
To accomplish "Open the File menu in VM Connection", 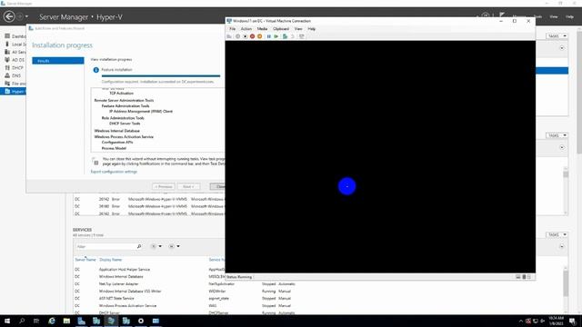I will [x=233, y=28].
